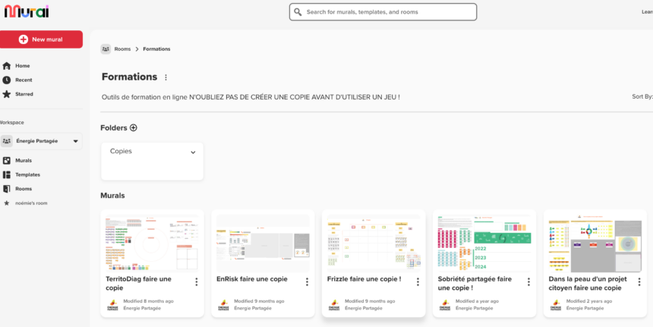Click the New mural button

coord(41,39)
